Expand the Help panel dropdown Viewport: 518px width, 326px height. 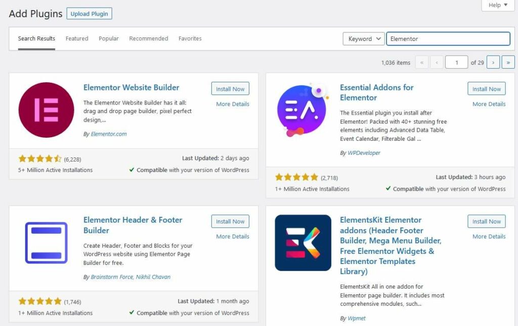(498, 5)
